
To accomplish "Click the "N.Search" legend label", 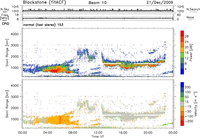I will (193, 9).
